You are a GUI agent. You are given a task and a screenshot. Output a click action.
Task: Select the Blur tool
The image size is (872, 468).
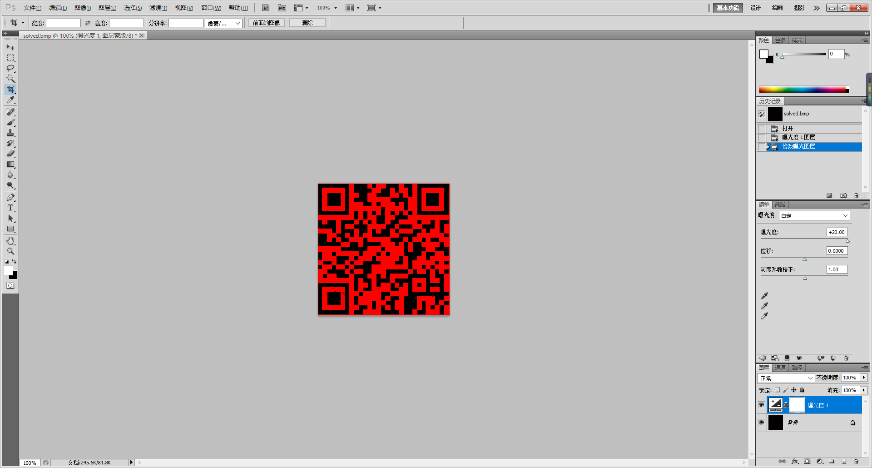10,174
